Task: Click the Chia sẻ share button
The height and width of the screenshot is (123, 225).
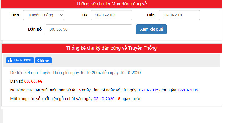Action: [43, 60]
